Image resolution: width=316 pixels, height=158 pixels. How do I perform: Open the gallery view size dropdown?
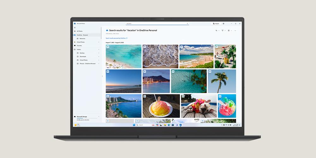(x=229, y=31)
